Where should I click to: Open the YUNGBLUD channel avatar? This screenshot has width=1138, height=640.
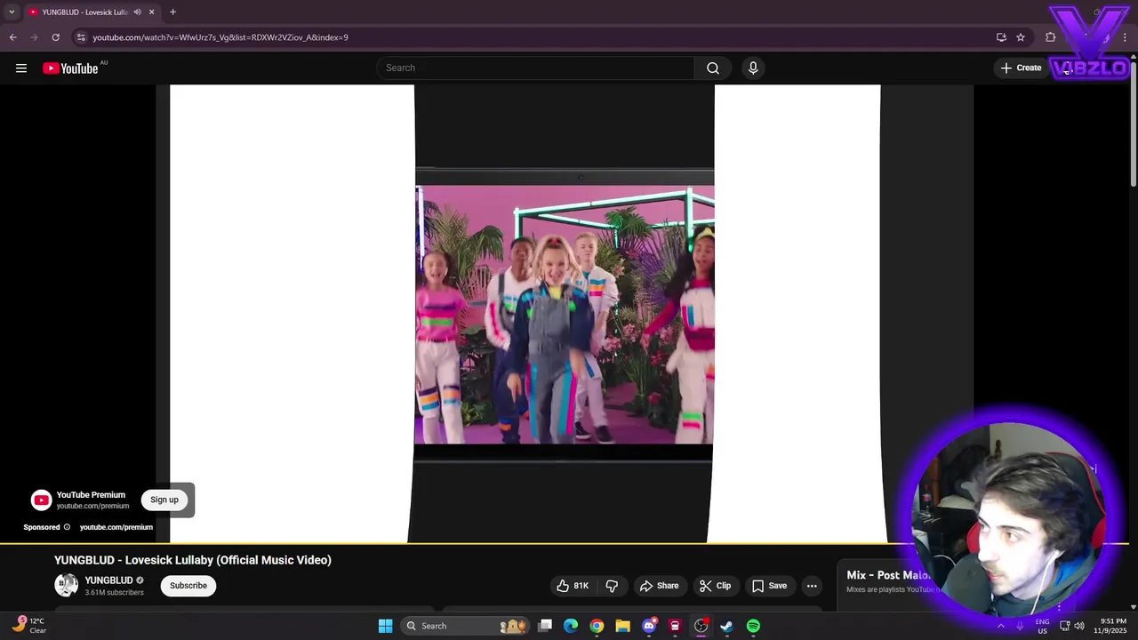[66, 585]
